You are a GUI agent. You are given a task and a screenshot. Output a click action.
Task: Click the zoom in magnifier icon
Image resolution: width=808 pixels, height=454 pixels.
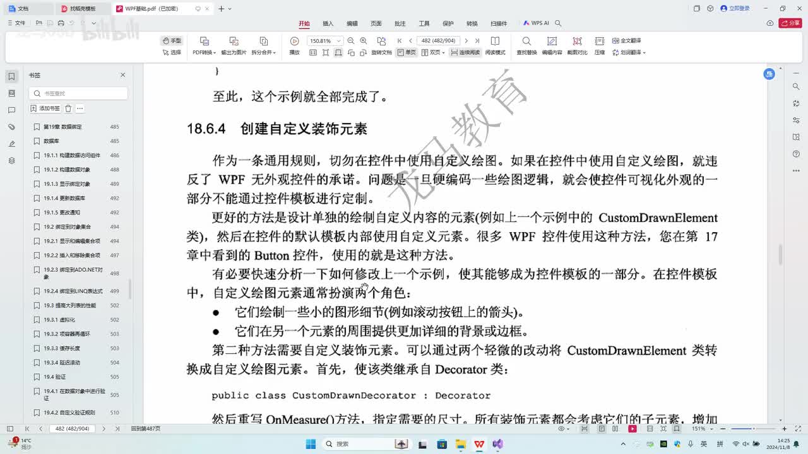pos(364,41)
